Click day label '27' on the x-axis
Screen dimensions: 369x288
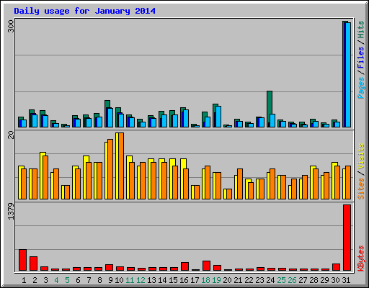[x=303, y=280]
